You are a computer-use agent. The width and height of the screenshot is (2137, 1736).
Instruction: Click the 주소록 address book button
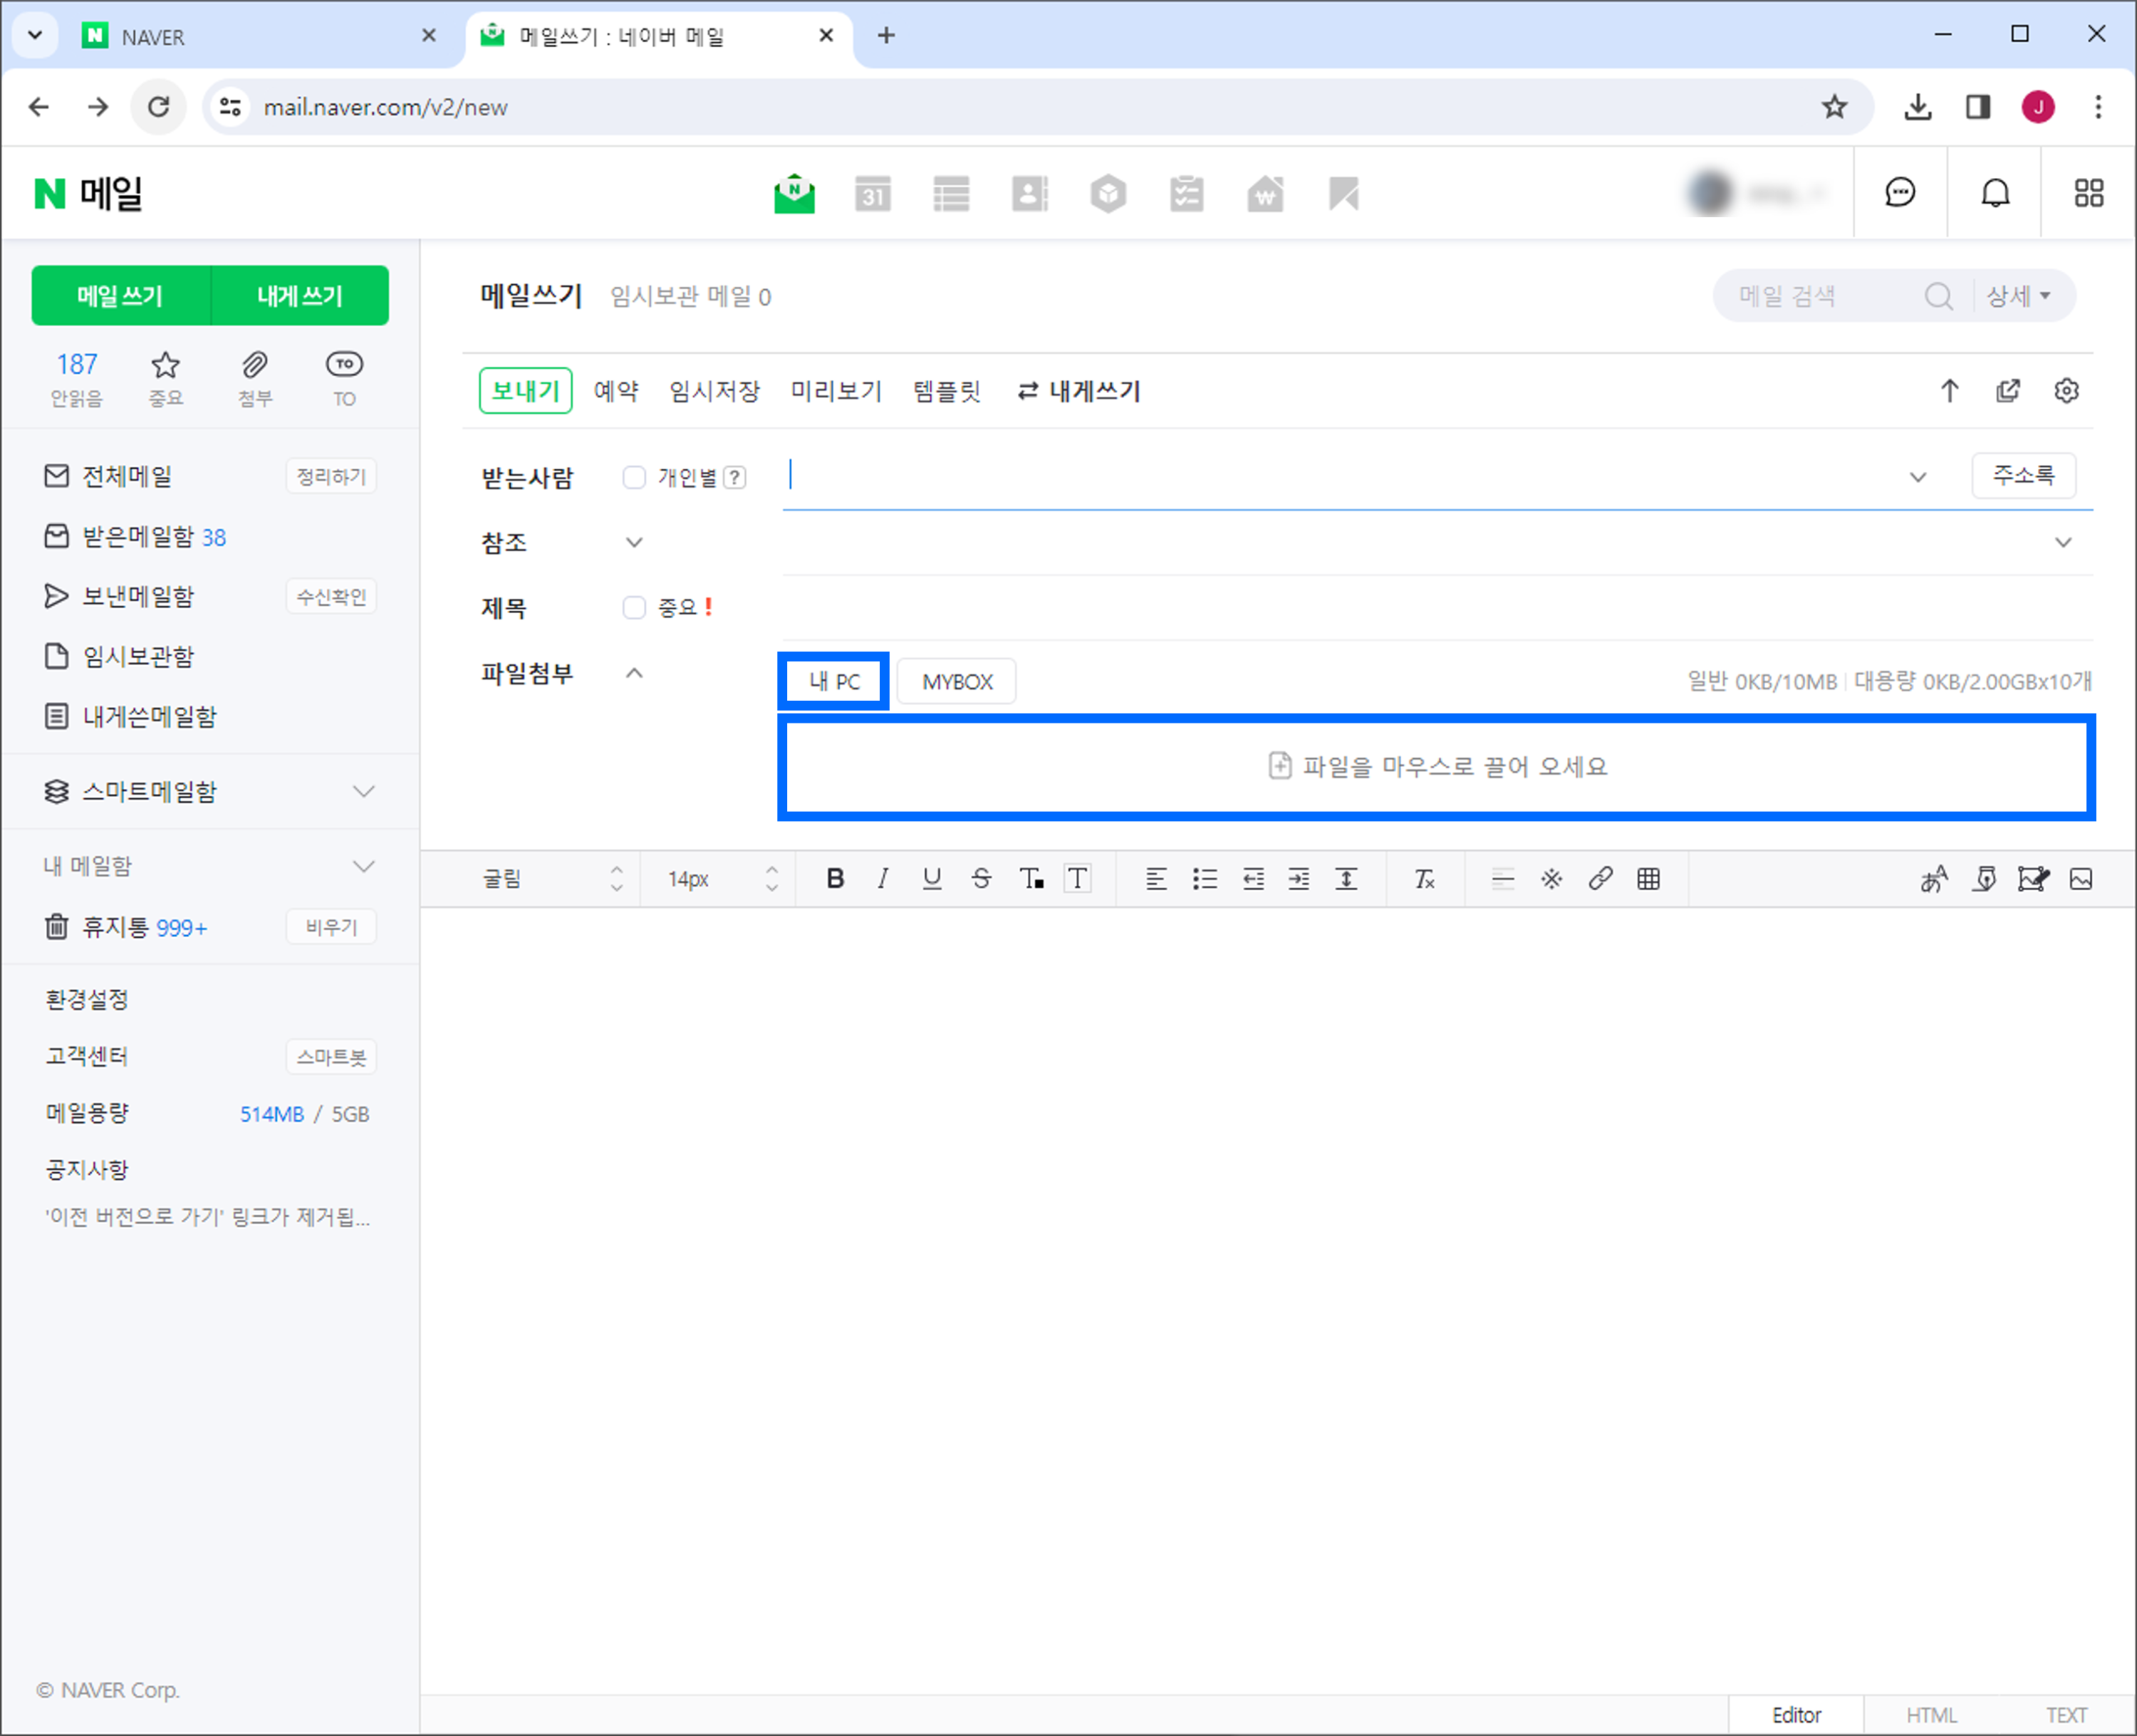[2023, 475]
